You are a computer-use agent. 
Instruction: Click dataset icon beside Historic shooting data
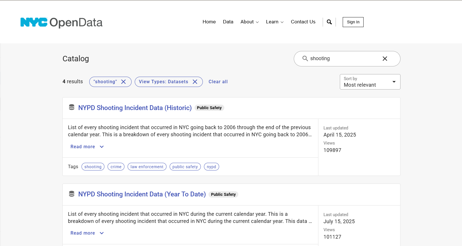pyautogui.click(x=72, y=107)
